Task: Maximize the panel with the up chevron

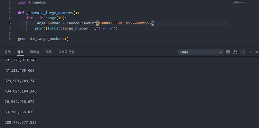Action: point(250,52)
